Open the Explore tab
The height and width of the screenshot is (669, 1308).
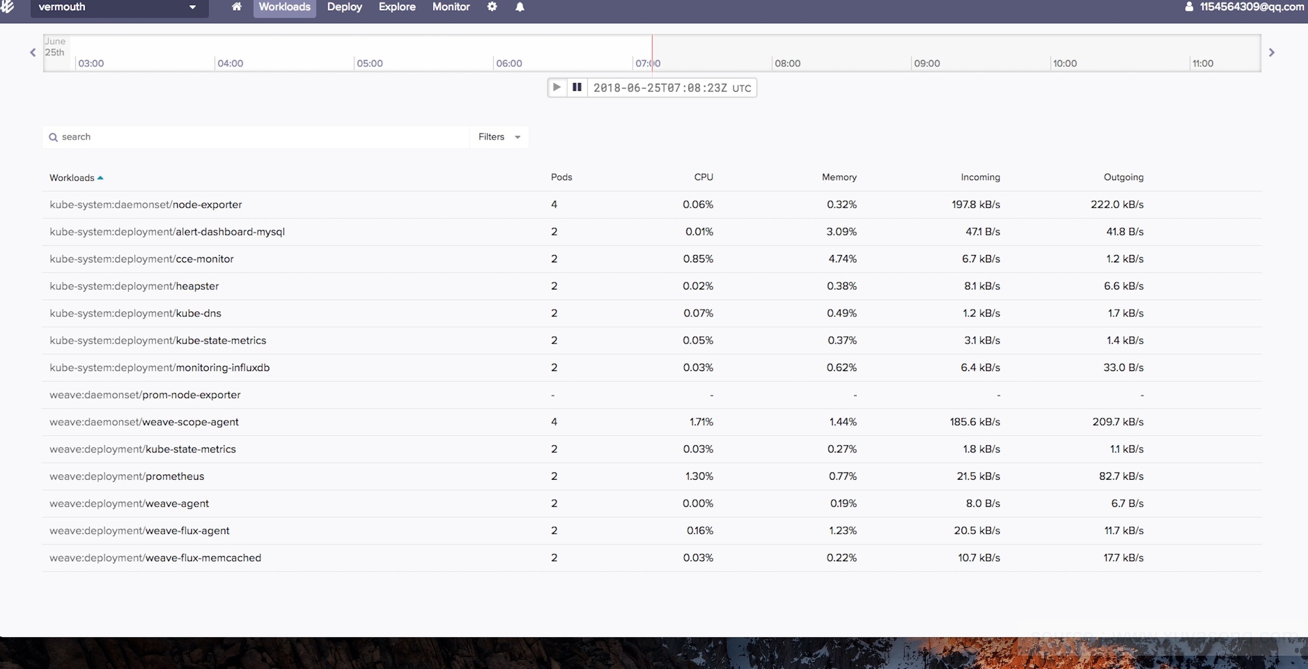pos(397,7)
